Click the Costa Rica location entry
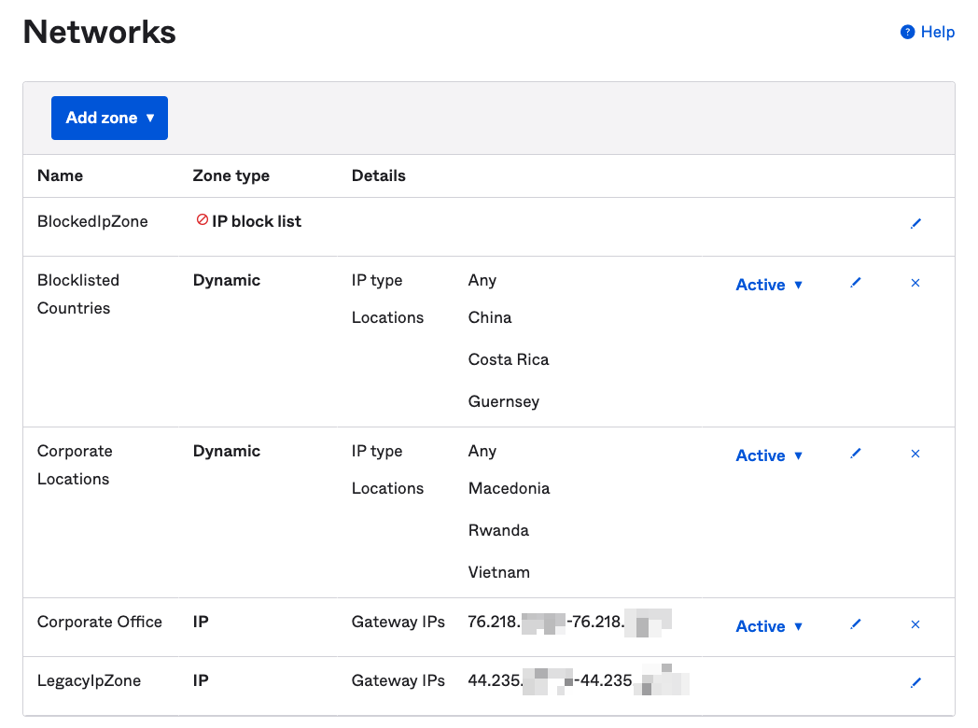 [x=509, y=359]
